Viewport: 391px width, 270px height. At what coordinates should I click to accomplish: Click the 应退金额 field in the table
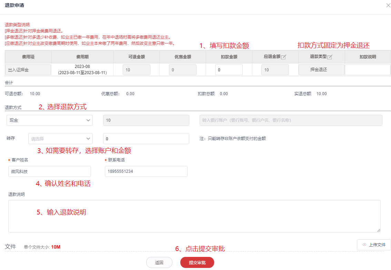(275, 70)
